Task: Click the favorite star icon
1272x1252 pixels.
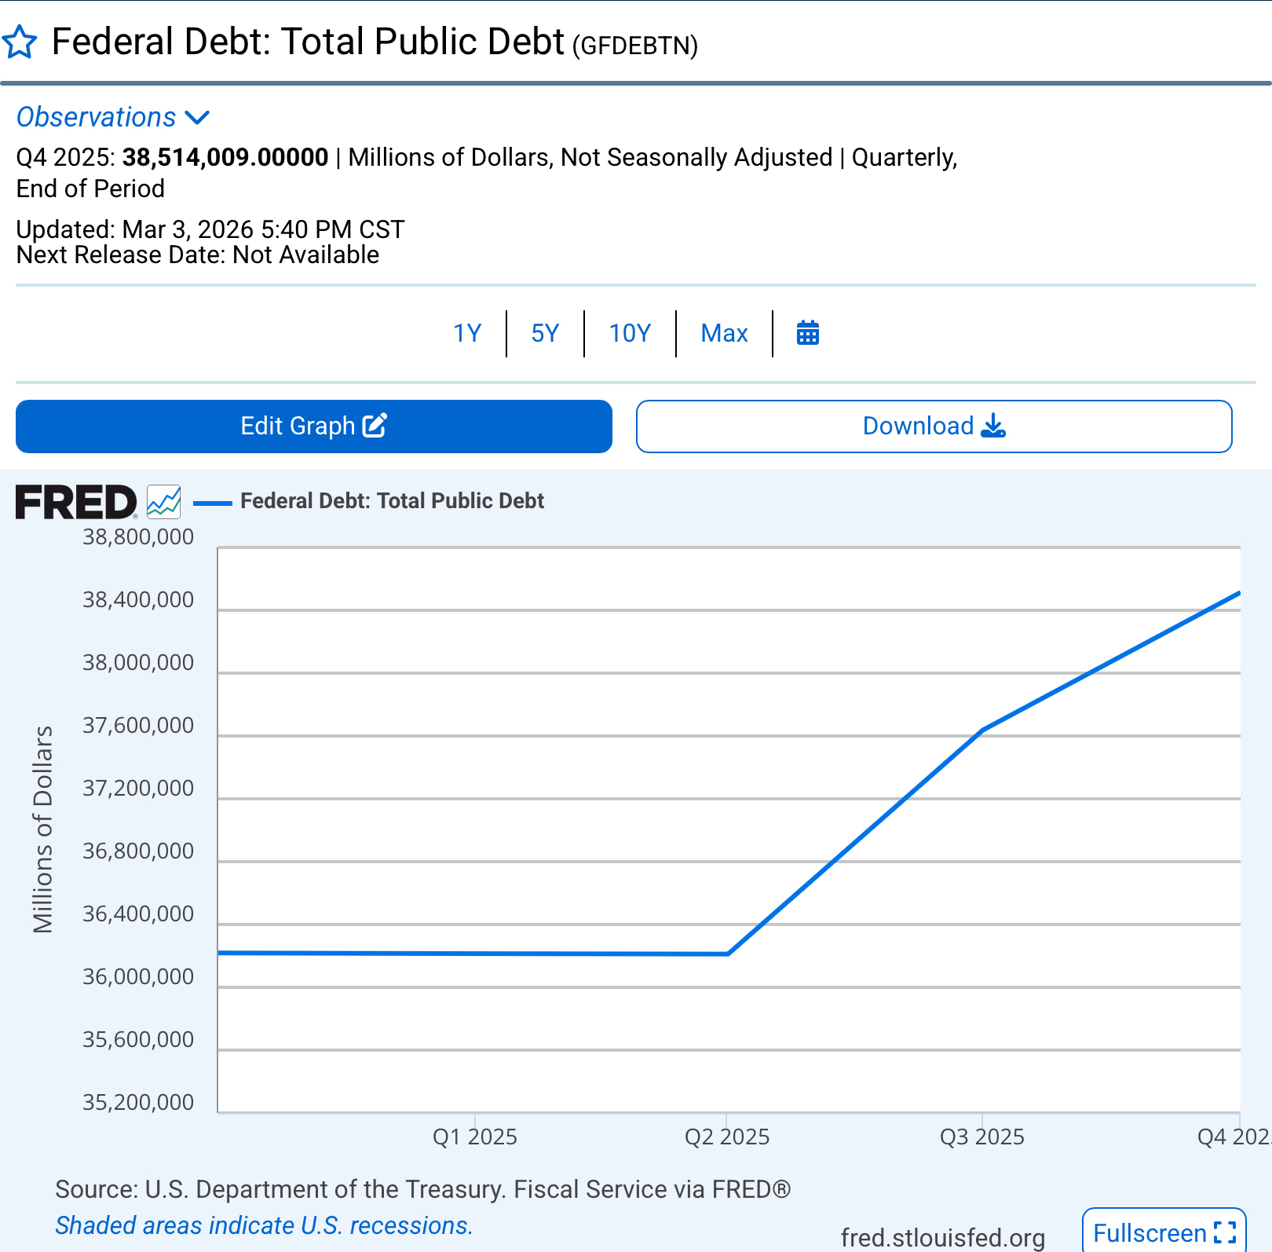Action: click(20, 42)
